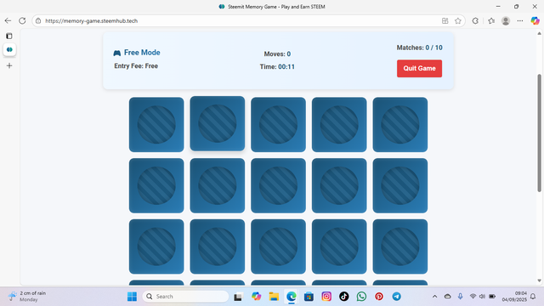Flip second card in third row
This screenshot has width=544, height=306.
(218, 246)
